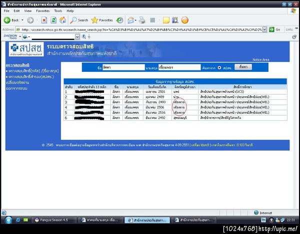Click the grey Edit icon in the toolbar

(x=152, y=20)
